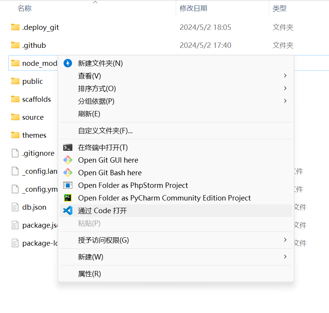Sort by the 名称 column header
329x313 pixels.
25,8
